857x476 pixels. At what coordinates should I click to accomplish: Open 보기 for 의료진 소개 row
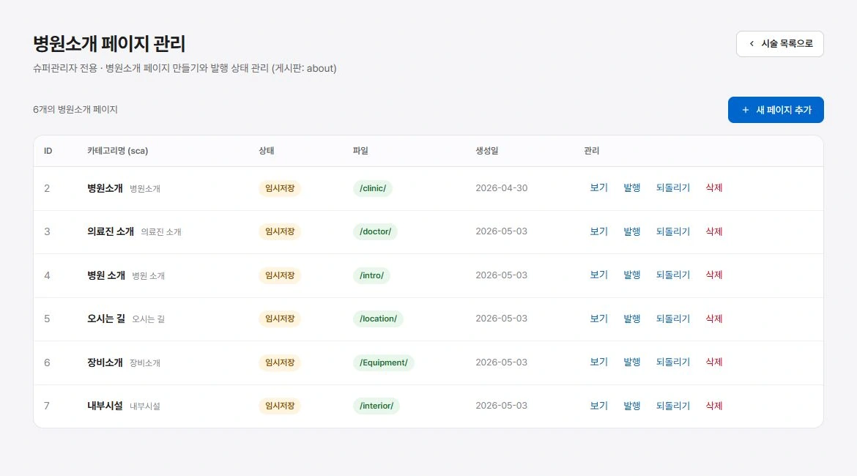598,231
